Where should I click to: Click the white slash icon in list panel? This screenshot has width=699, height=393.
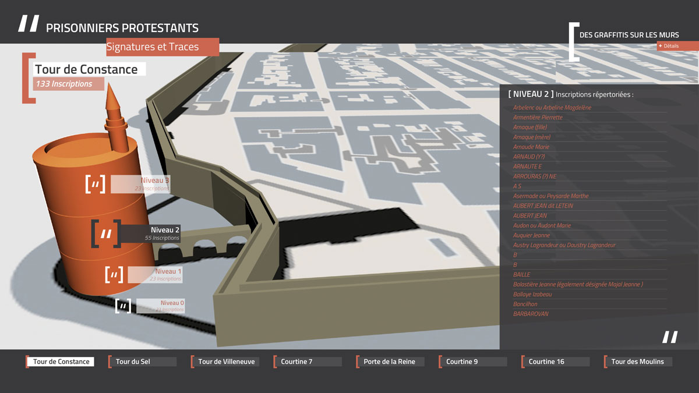[670, 337]
